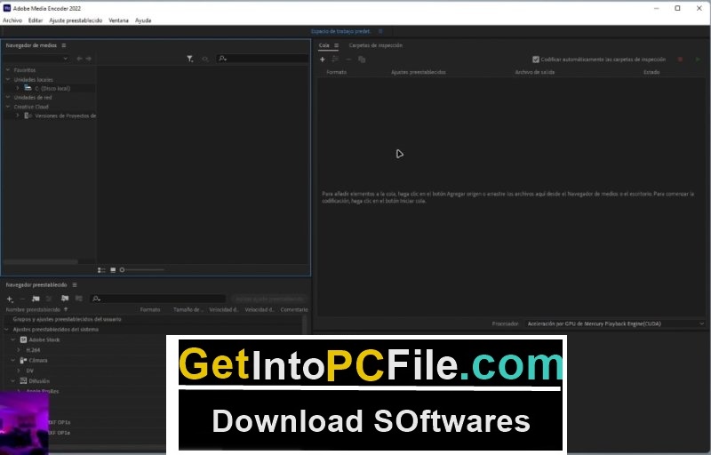Collapse Ajustes preestablecidos del sistema group
This screenshot has height=455, width=711.
pos(7,330)
